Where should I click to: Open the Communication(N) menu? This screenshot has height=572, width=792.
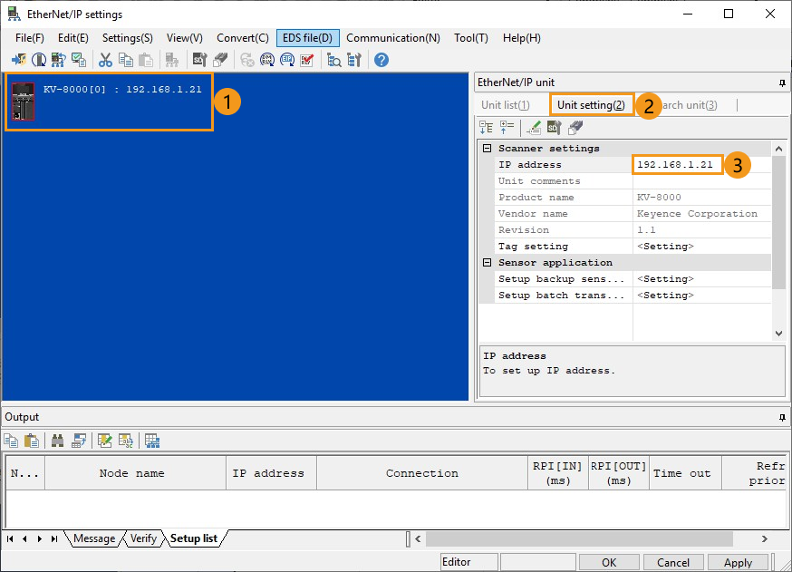[392, 38]
